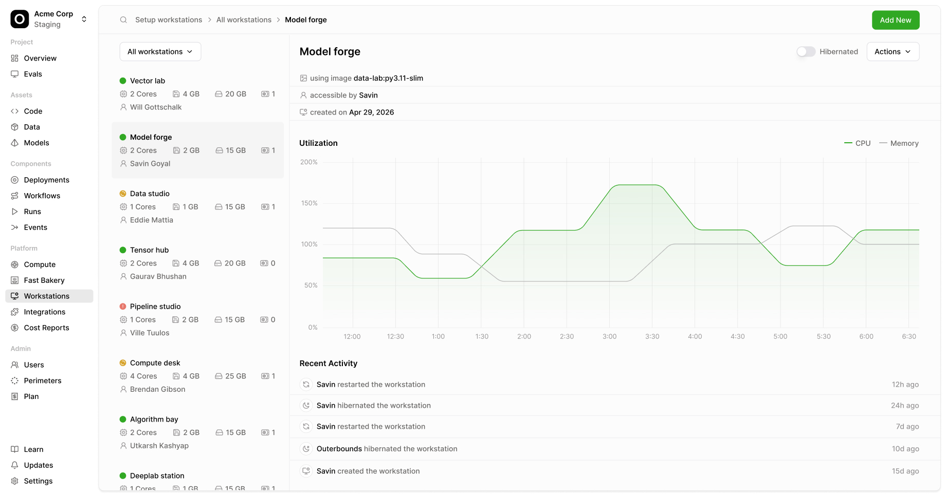This screenshot has width=946, height=496.
Task: Click the Compute icon in sidebar
Action: pos(14,264)
